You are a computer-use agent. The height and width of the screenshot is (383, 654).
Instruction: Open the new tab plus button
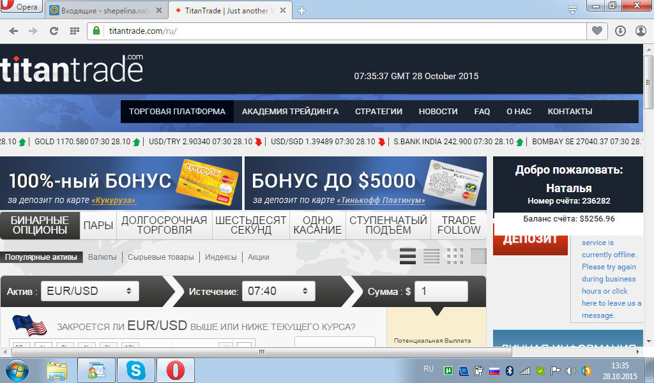tap(302, 10)
